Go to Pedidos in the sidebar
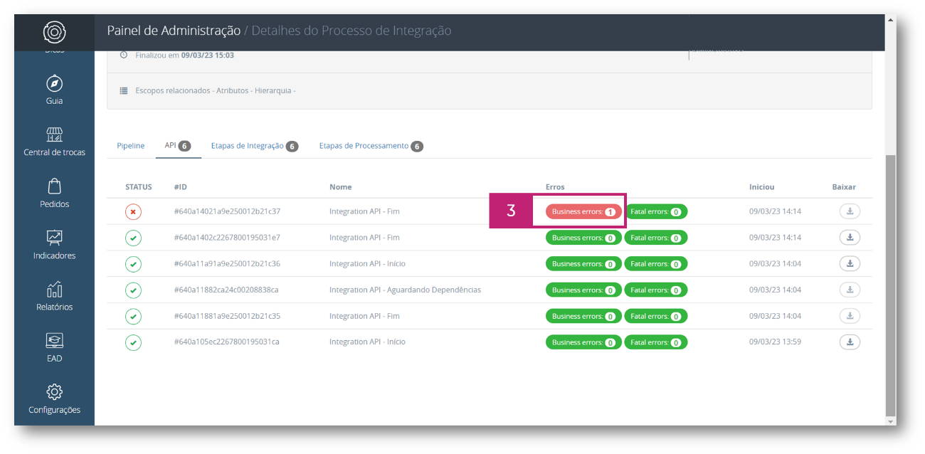 (x=54, y=192)
